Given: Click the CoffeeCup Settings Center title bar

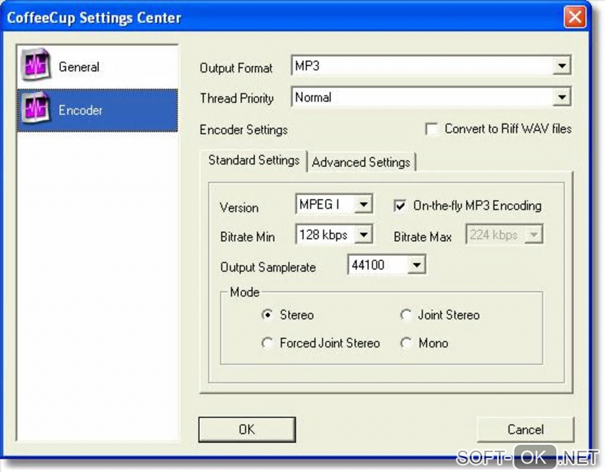Looking at the screenshot, I should 295,17.
